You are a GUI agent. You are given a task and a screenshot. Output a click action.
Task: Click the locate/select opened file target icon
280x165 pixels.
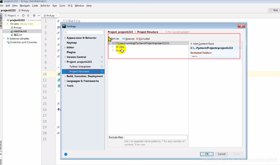(x=23, y=16)
